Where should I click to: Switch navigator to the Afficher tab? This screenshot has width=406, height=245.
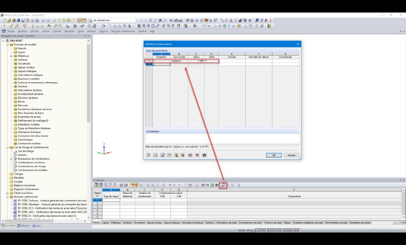[x=24, y=226]
